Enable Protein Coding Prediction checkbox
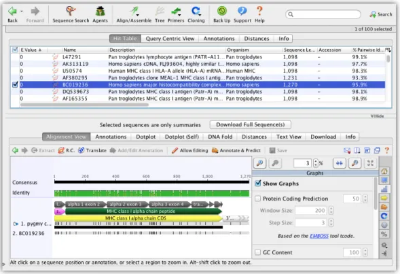 click(x=258, y=199)
